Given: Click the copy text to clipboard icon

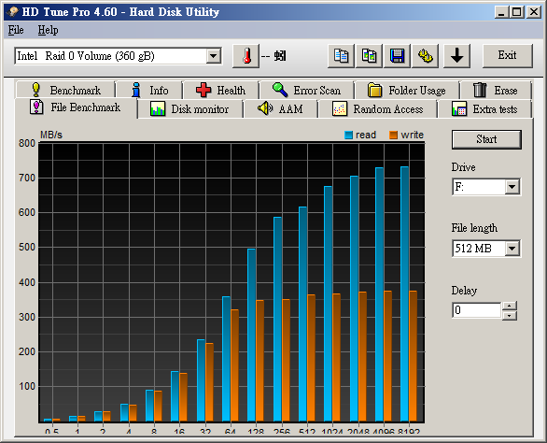Looking at the screenshot, I should click(341, 56).
